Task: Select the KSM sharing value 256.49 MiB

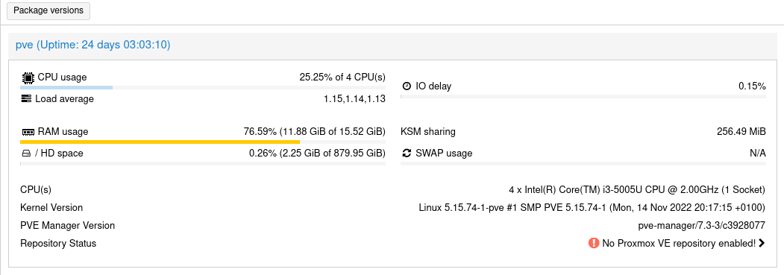Action: (741, 132)
